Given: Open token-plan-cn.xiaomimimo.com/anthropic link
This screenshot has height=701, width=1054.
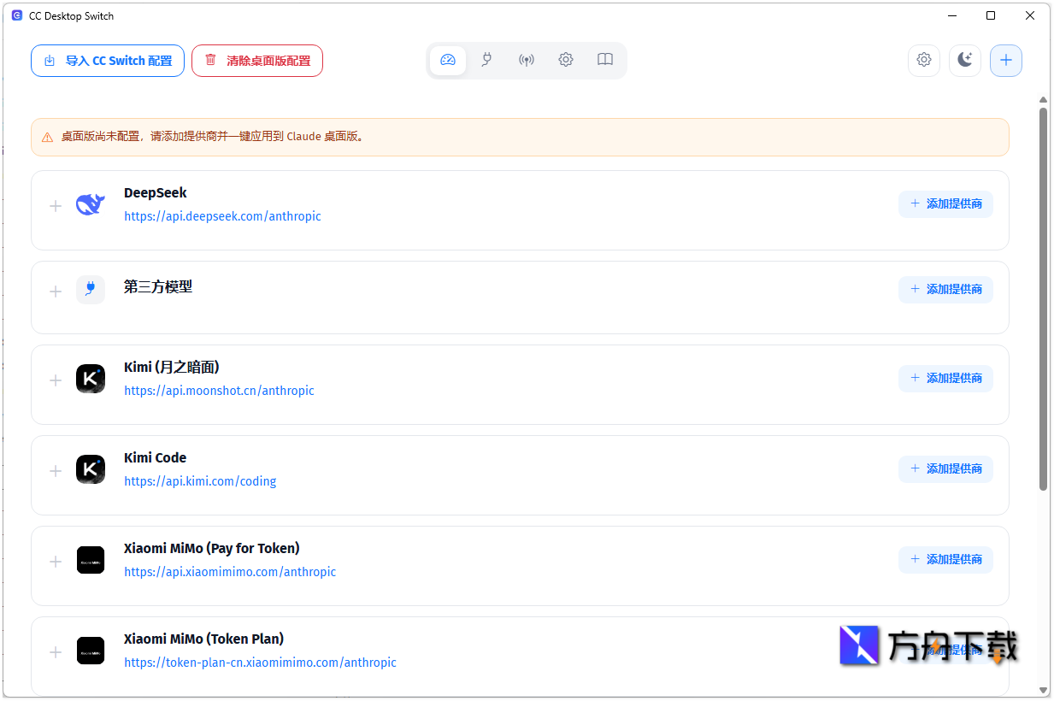Looking at the screenshot, I should pos(260,663).
